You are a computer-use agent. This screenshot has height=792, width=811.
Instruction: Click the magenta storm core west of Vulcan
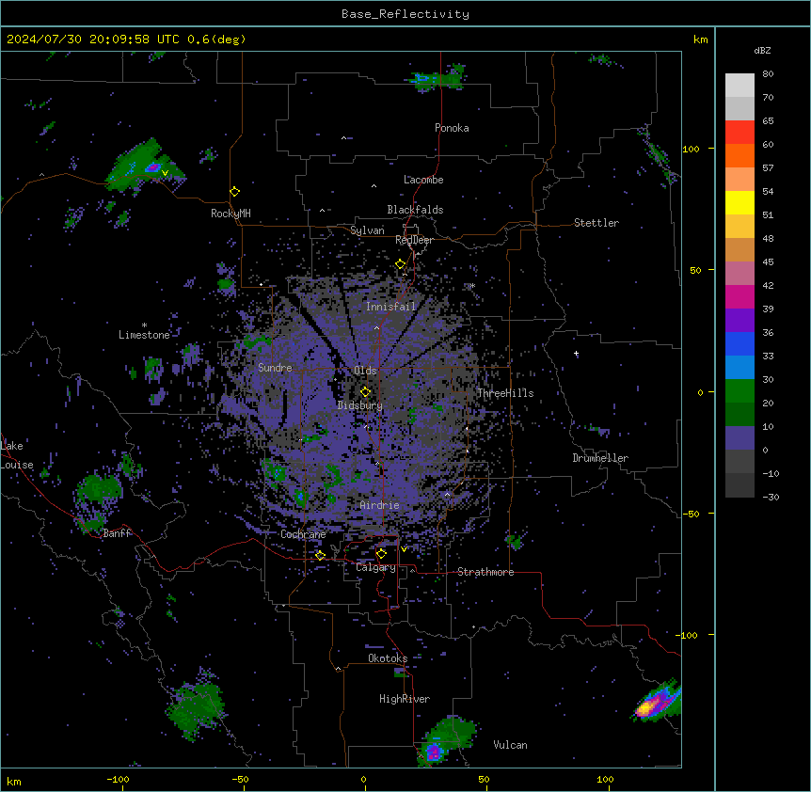tap(434, 752)
